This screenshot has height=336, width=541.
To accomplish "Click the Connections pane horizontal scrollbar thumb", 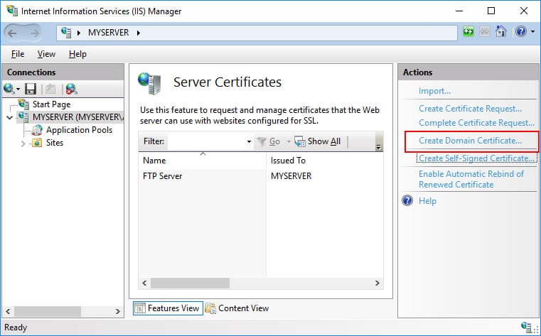I will [x=48, y=311].
